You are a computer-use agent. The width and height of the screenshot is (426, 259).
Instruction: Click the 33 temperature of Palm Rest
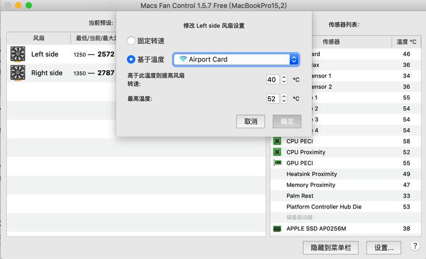(406, 196)
